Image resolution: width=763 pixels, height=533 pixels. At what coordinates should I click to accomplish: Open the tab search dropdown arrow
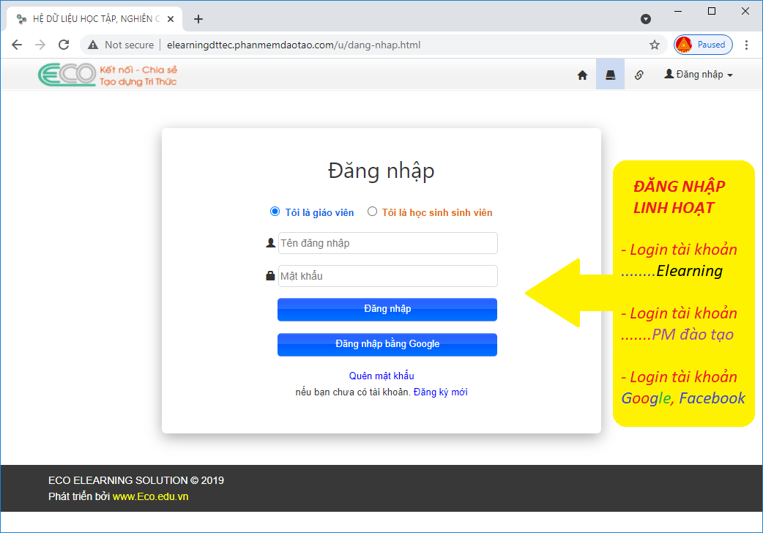pyautogui.click(x=646, y=19)
